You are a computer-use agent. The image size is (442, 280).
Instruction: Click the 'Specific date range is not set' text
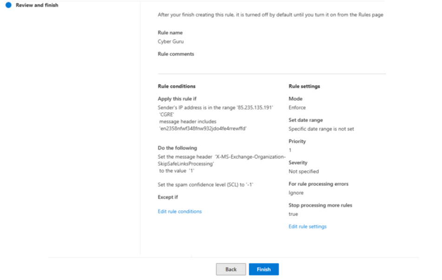pyautogui.click(x=321, y=129)
